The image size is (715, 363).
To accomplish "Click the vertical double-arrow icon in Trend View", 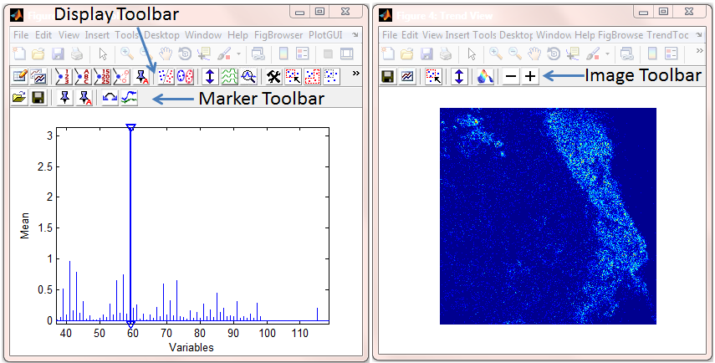I will 458,76.
